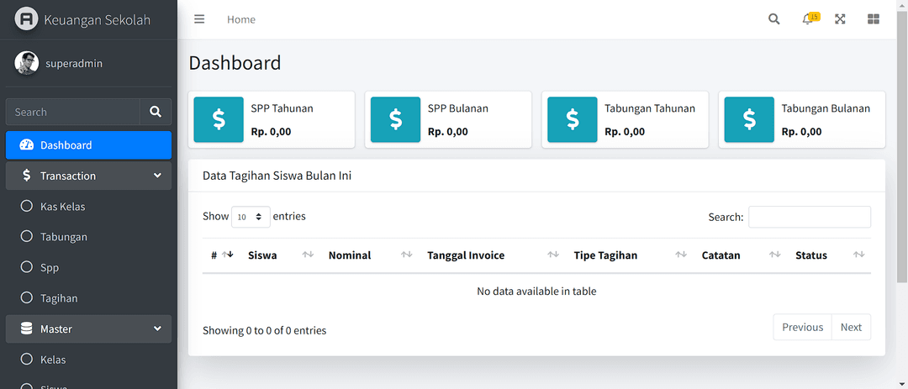Viewport: 908px width, 389px height.
Task: Focus the table Search input field
Action: 809,217
